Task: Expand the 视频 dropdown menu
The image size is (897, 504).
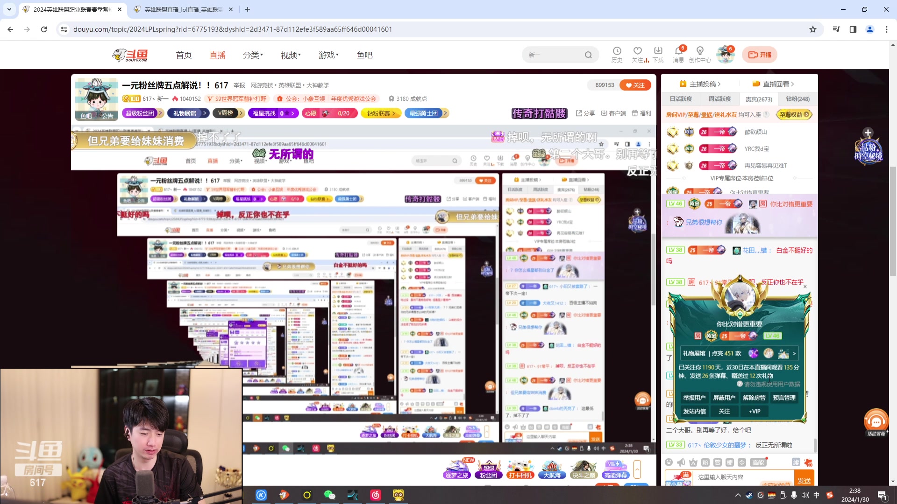Action: [x=291, y=55]
